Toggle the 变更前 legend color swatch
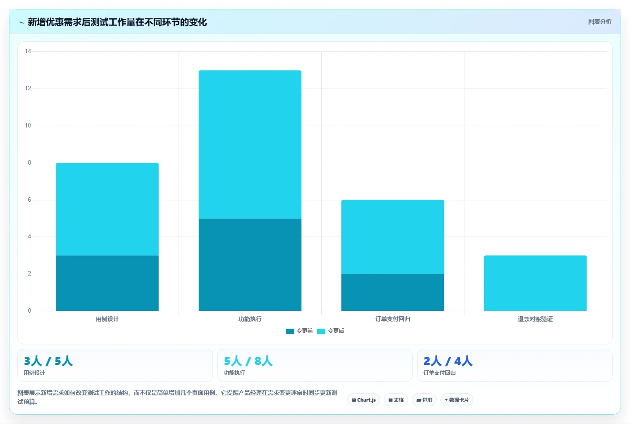 (290, 331)
